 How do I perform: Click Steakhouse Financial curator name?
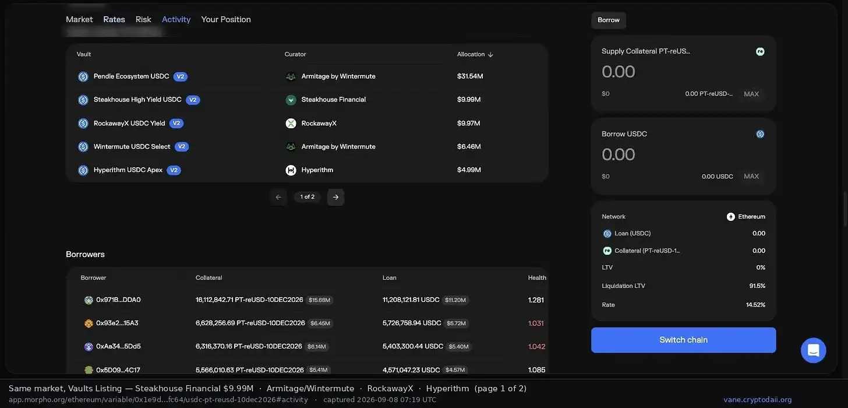coord(334,100)
